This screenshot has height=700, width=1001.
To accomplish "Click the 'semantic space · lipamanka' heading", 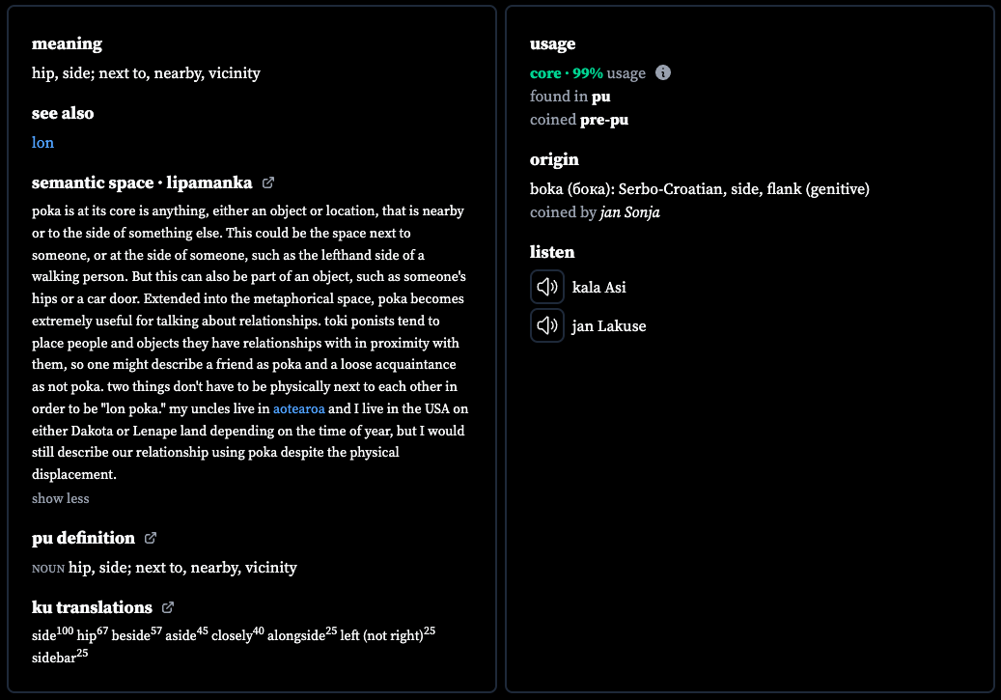I will tap(142, 182).
